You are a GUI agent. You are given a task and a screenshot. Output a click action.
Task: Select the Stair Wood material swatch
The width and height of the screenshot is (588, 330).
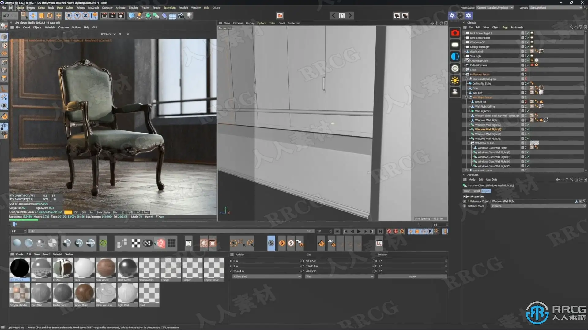click(106, 268)
